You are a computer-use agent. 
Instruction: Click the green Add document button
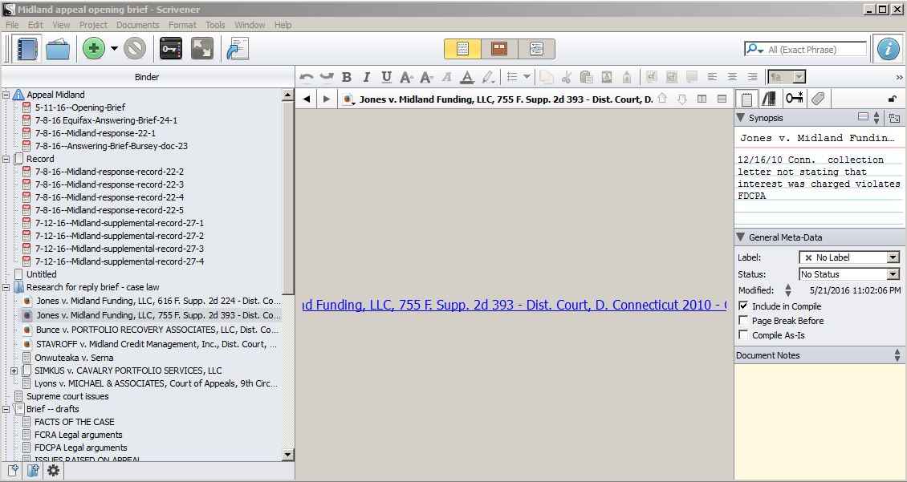[94, 49]
